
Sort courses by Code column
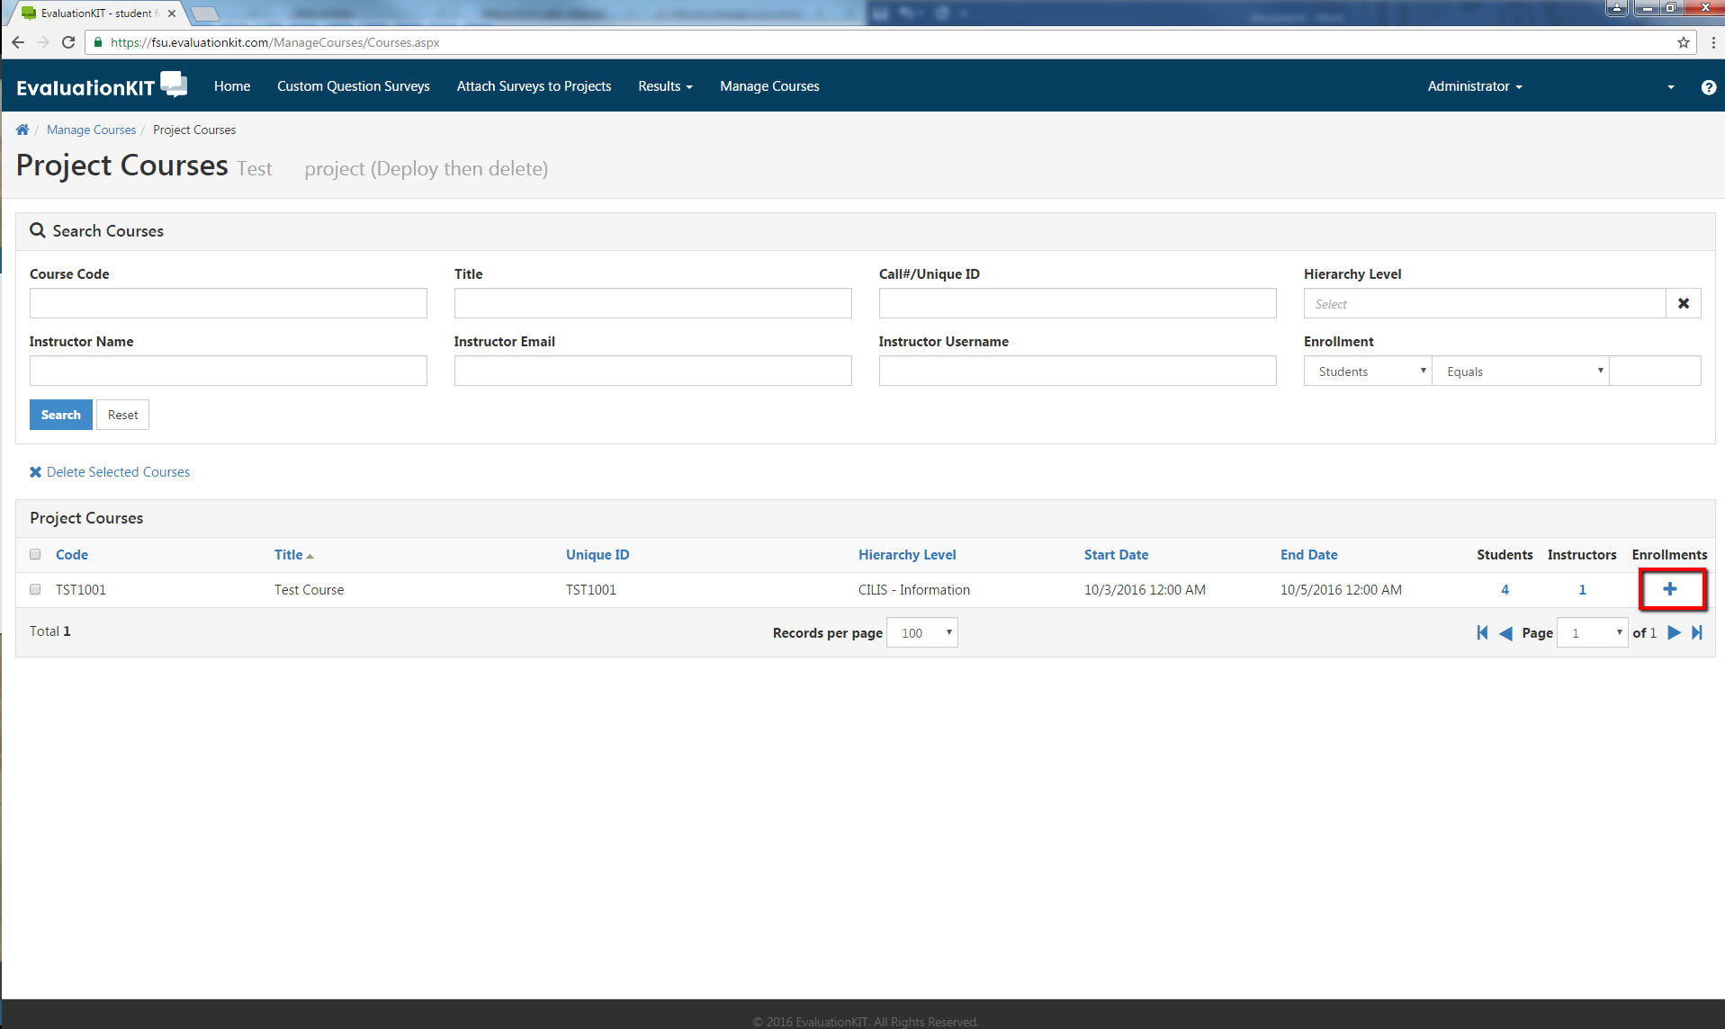point(72,555)
